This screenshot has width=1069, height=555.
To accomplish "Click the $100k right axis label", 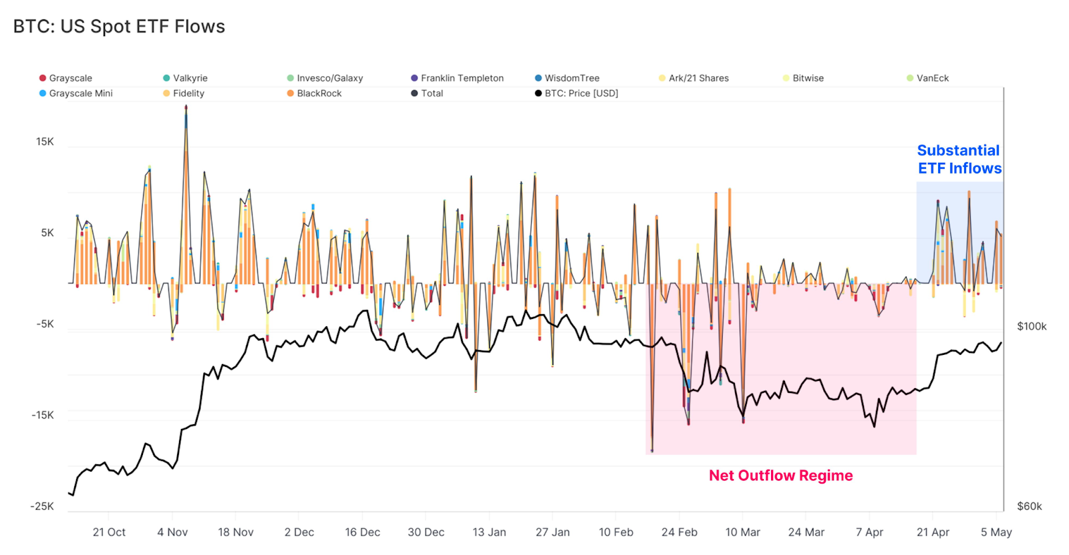I will 1032,327.
